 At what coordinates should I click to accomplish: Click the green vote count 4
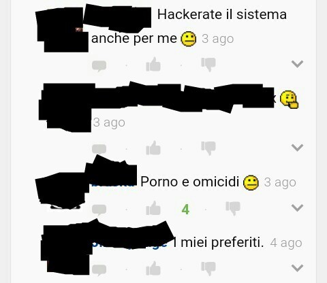pos(185,210)
